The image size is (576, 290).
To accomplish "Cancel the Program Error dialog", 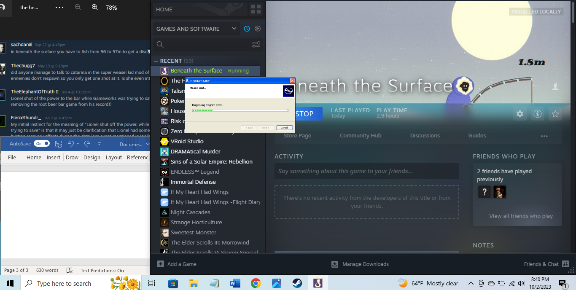I will coord(284,127).
